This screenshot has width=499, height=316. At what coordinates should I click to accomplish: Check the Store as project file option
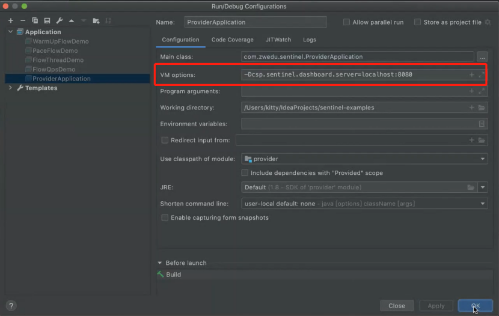(417, 22)
